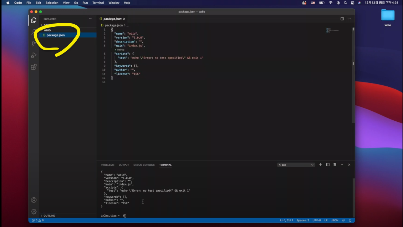Open the input source flag menu
403x227 pixels.
coord(313,3)
